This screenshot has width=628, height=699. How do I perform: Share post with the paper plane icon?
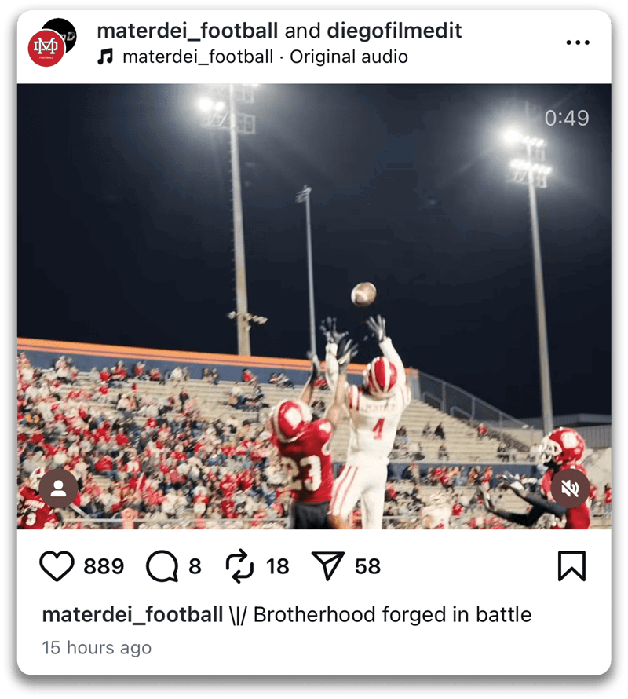tap(327, 565)
